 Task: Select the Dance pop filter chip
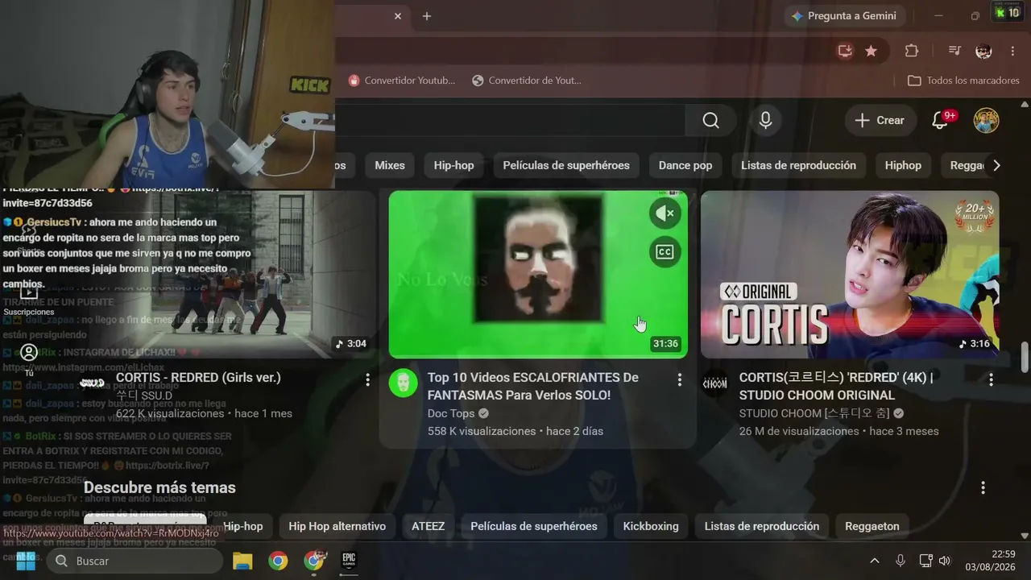685,165
